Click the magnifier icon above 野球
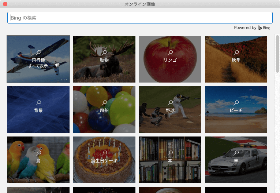 [170, 103]
